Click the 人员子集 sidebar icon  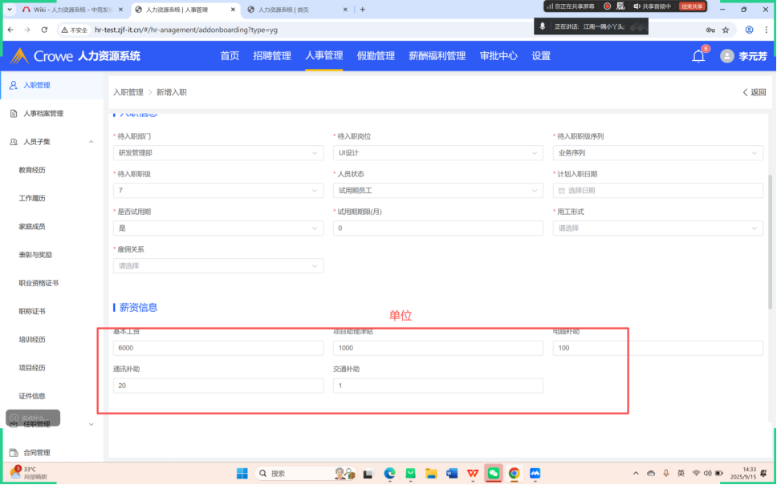(x=14, y=142)
